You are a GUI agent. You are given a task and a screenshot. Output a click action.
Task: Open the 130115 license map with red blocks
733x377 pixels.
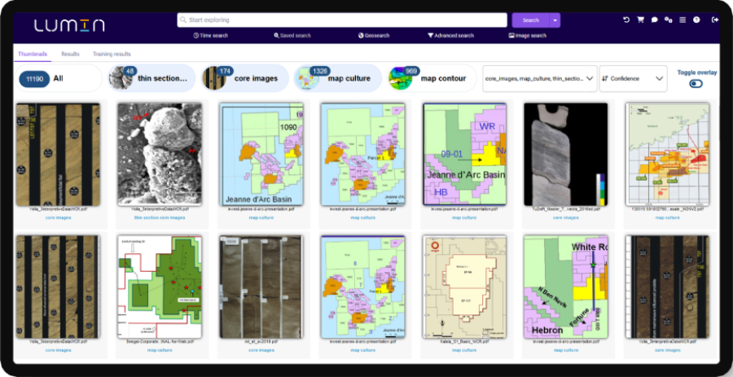click(668, 154)
